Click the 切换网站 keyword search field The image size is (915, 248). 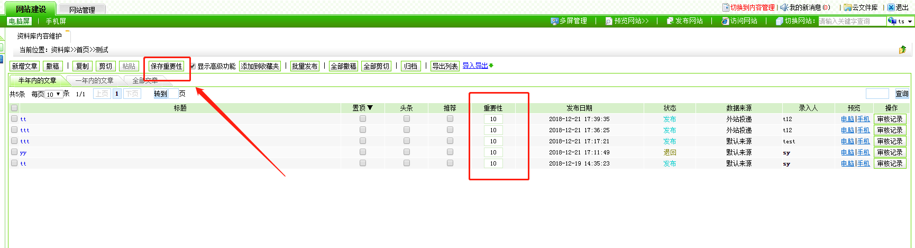coord(852,21)
